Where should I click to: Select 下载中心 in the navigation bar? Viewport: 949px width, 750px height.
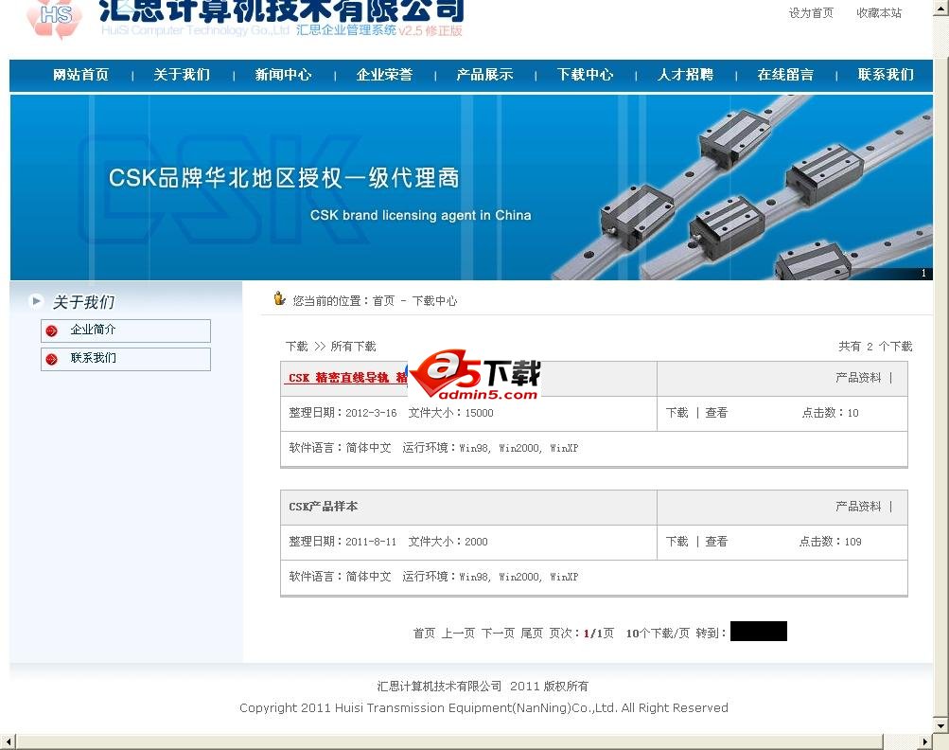pyautogui.click(x=586, y=75)
